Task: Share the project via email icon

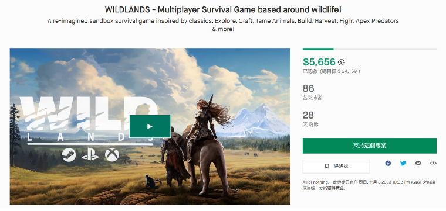Action: click(x=418, y=163)
